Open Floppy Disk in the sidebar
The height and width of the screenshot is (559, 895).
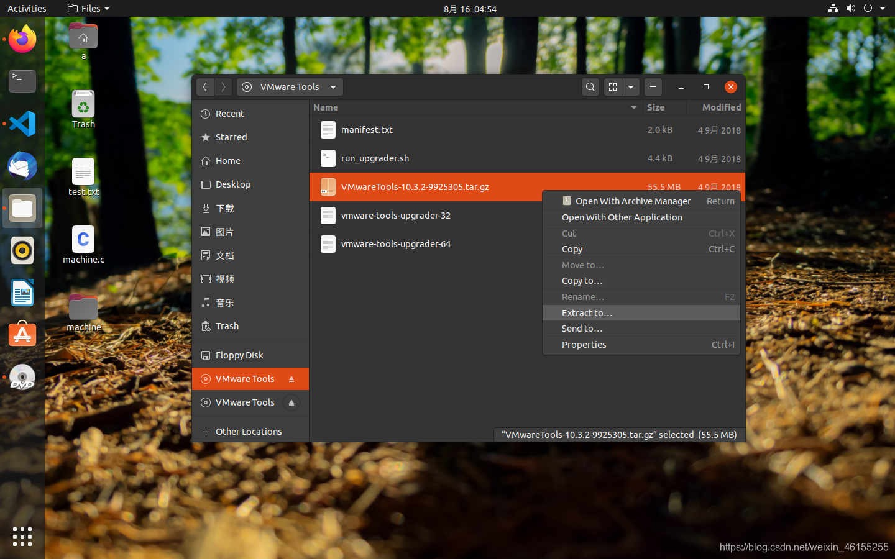point(250,355)
